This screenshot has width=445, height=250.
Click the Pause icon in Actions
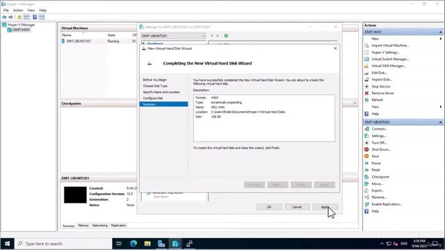point(366,163)
